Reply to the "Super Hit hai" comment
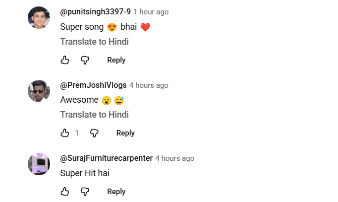 click(116, 192)
